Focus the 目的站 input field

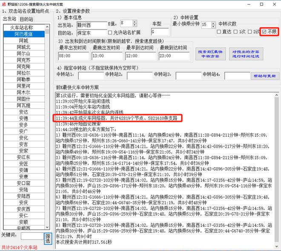pyautogui.click(x=92, y=33)
